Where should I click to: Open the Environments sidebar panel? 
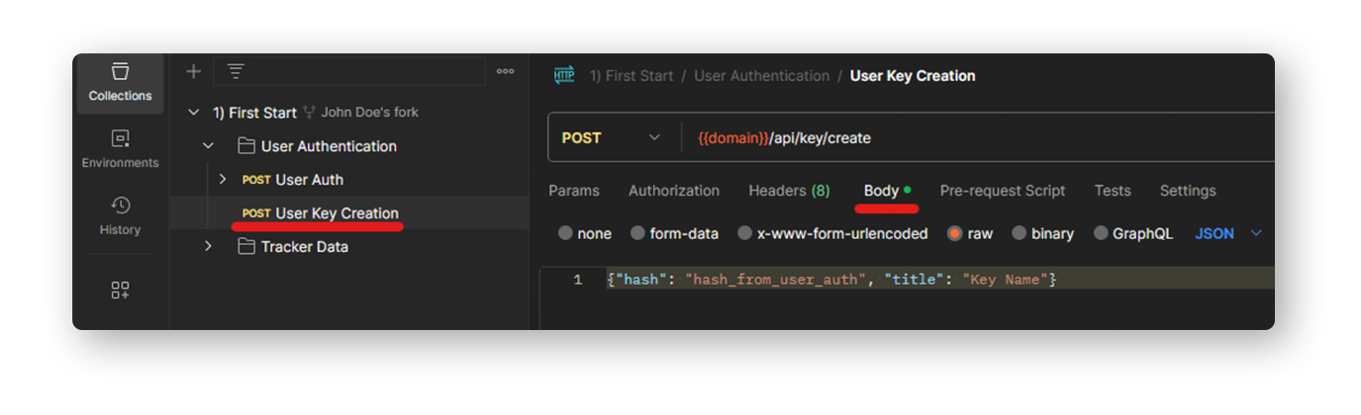point(120,149)
